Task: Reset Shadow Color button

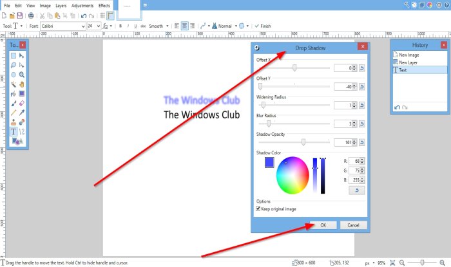Action: tap(357, 190)
